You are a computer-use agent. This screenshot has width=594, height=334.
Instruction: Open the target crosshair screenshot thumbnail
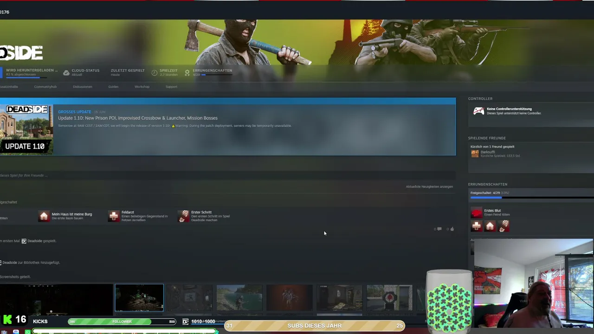tap(389, 297)
